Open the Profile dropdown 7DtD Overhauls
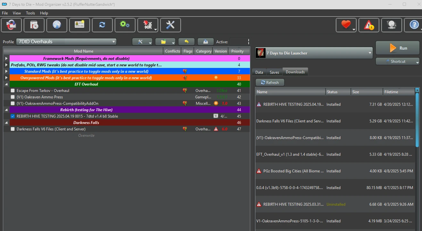 [66, 42]
